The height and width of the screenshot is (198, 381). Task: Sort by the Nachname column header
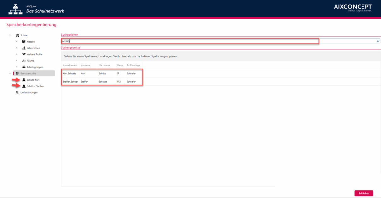coord(104,65)
